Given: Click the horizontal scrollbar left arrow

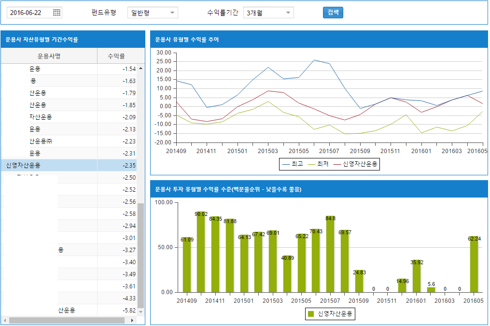Looking at the screenshot, I should click(5, 320).
